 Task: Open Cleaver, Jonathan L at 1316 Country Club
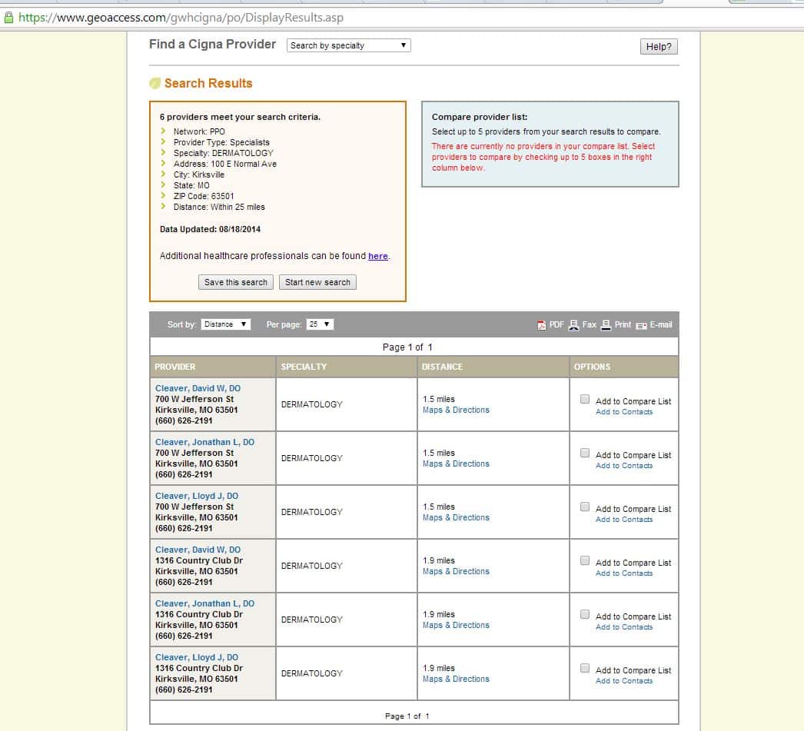[204, 604]
